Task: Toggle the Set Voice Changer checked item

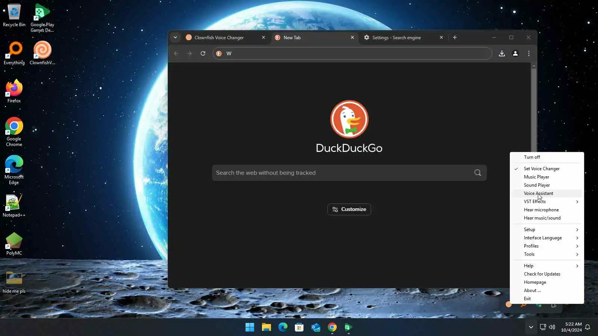Action: [x=547, y=169]
